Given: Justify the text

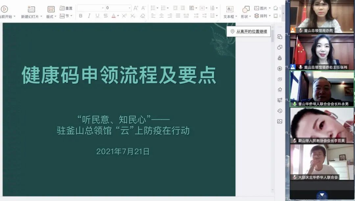Looking at the screenshot, I should 178,16.
